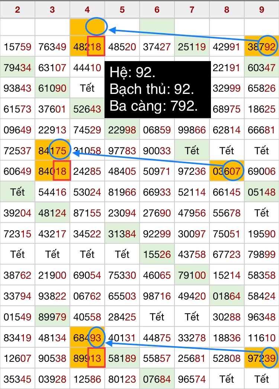This screenshot has height=389, width=279.
Task: Click the cell containing 19590
Action: 262,234
